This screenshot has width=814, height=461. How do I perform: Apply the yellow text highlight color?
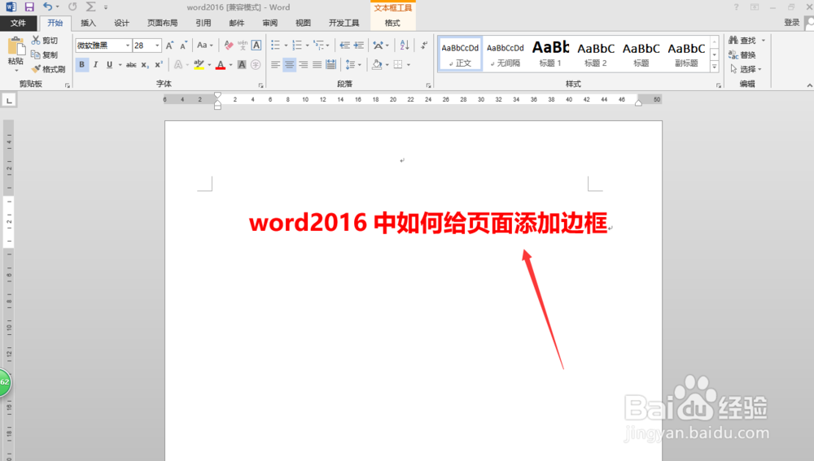pos(199,65)
